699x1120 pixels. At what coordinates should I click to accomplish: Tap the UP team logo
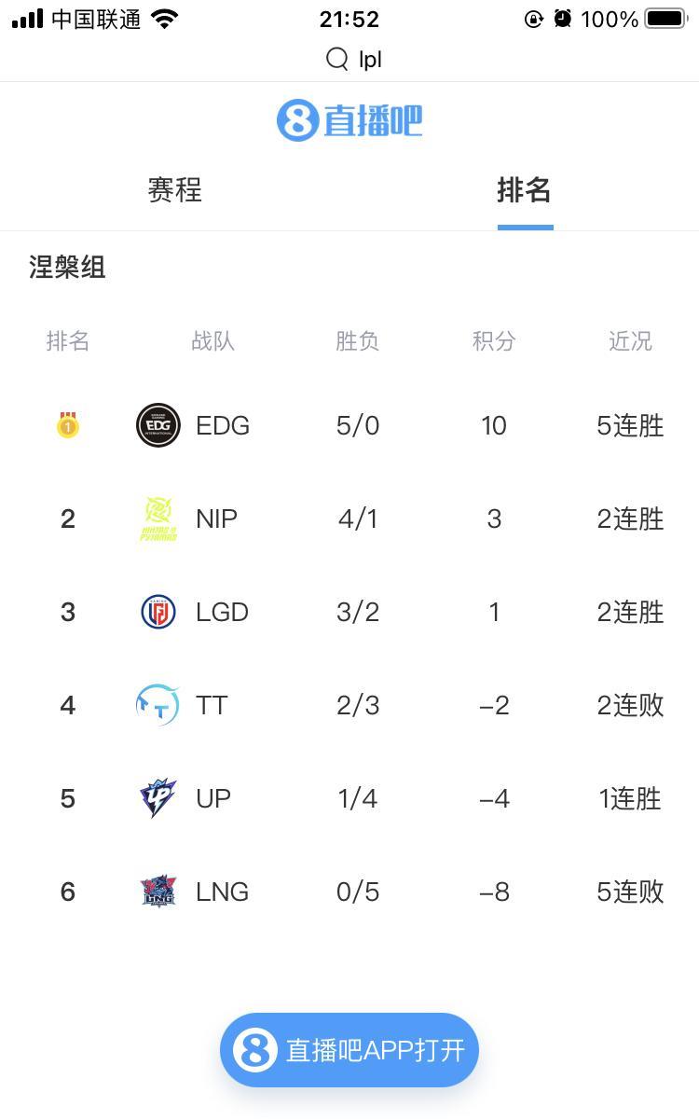point(158,798)
